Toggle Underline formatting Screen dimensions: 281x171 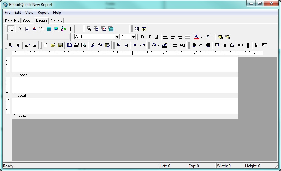[157, 37]
